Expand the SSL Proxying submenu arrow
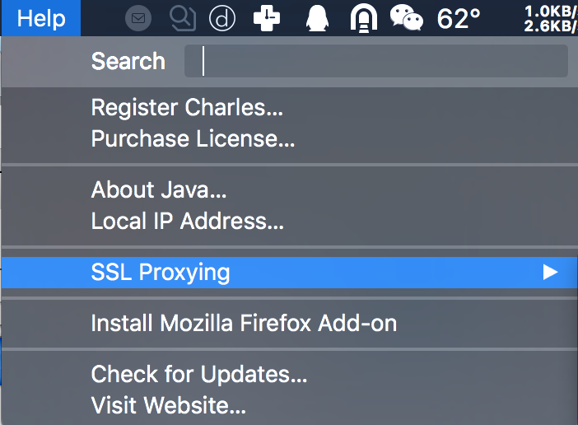This screenshot has width=578, height=425. click(x=550, y=273)
